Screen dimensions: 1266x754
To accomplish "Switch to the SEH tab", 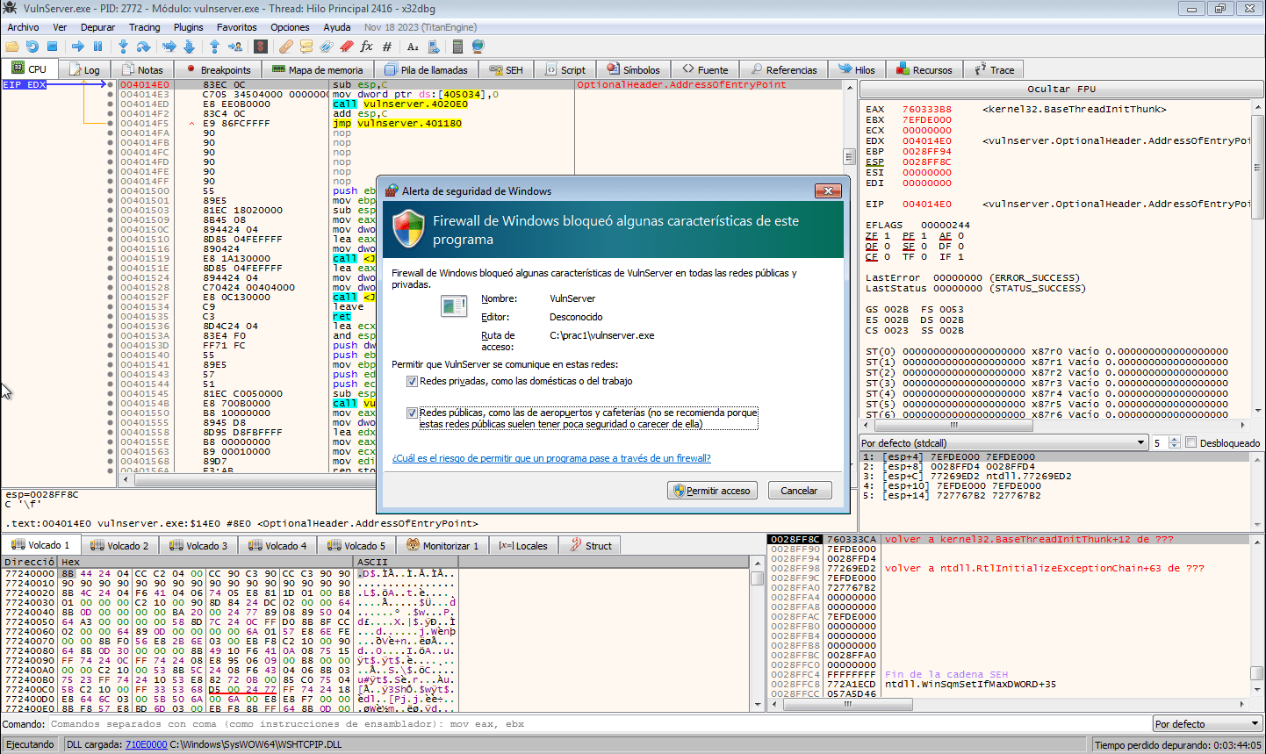I will pyautogui.click(x=507, y=70).
